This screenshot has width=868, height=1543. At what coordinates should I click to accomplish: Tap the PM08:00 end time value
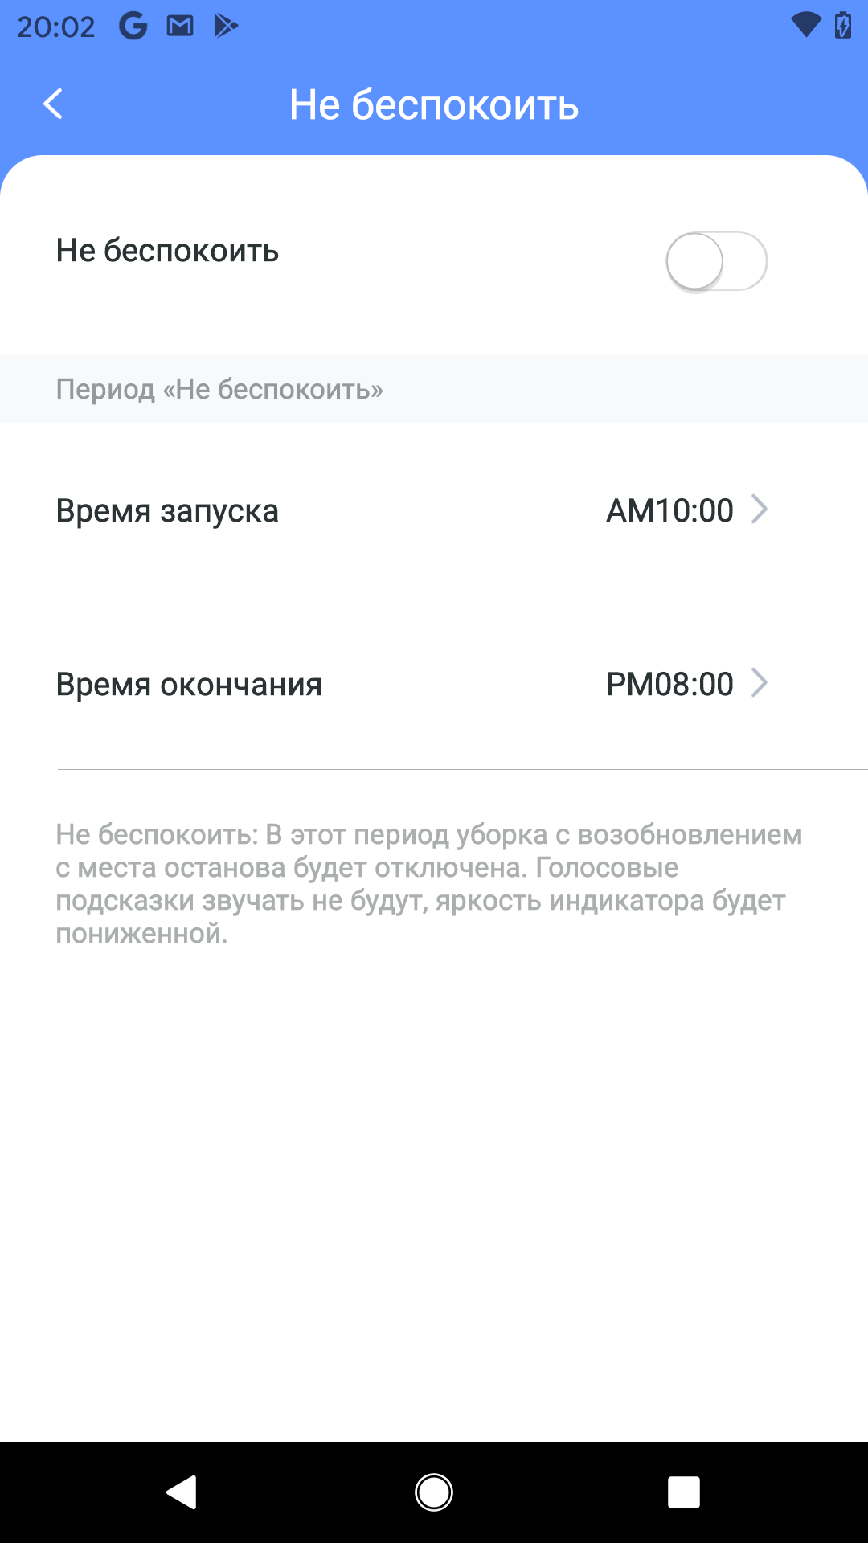(x=669, y=685)
